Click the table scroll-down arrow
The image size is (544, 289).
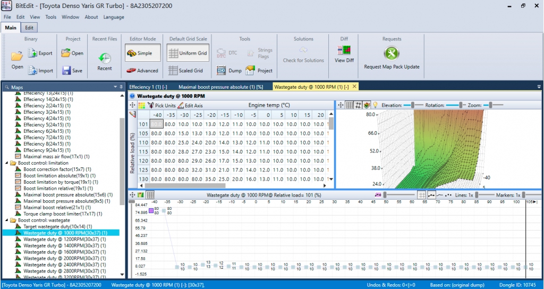pos(331,179)
